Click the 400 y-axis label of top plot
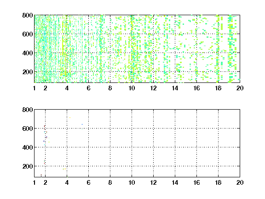This screenshot has height=199, width=265. (28, 53)
